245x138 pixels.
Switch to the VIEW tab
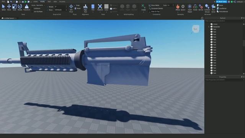click(x=55, y=2)
